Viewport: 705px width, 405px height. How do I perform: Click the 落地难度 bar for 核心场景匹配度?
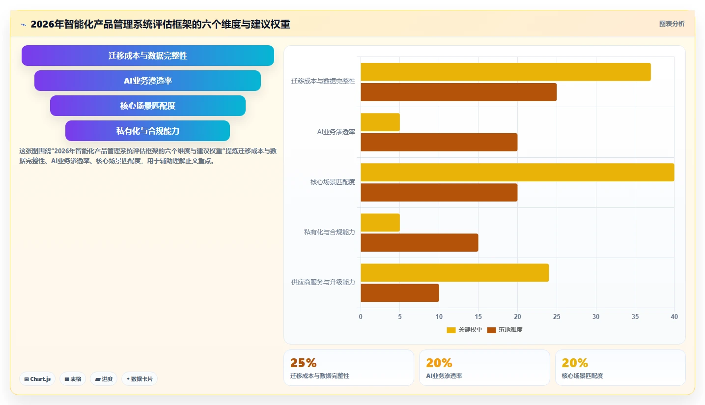tap(439, 192)
